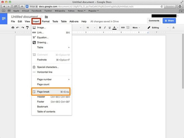Close the Insert menu

(x=36, y=21)
